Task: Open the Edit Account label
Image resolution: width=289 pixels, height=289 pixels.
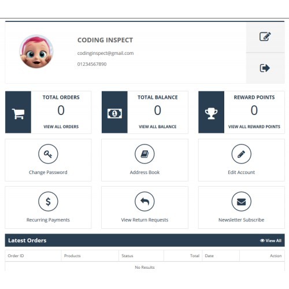Action: 241,172
